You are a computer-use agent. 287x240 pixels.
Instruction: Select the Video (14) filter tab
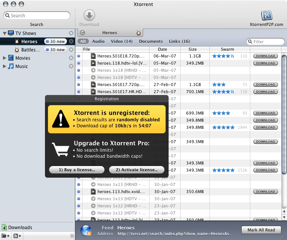[122, 41]
